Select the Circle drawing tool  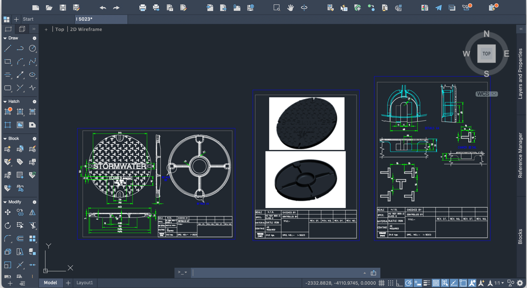[x=32, y=49]
